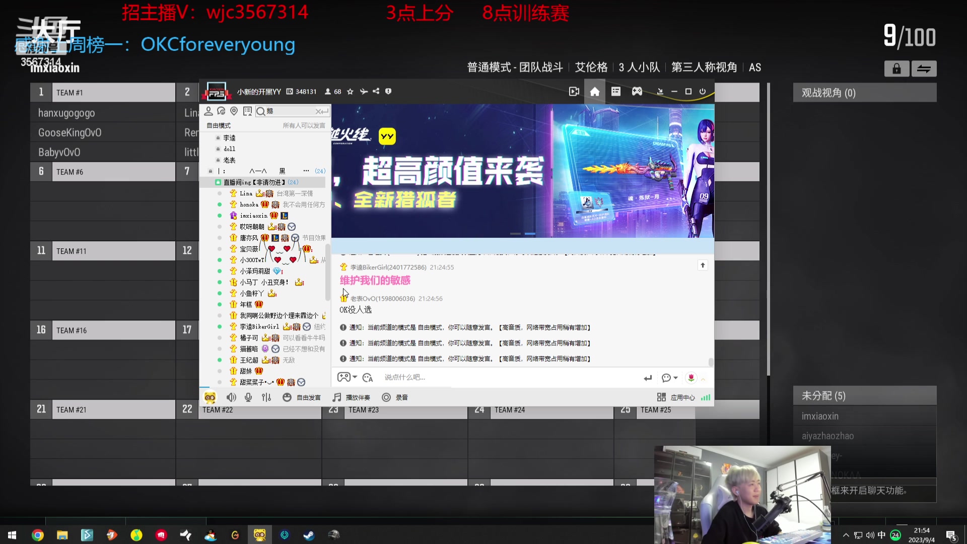Click the video live icon in YY header
Viewport: 967px width, 544px height.
point(574,92)
